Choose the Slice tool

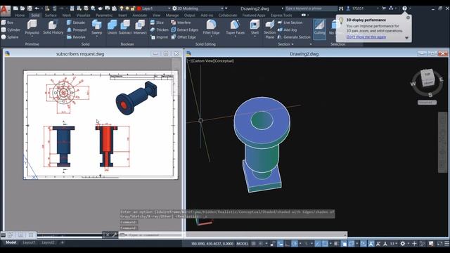tap(157, 22)
